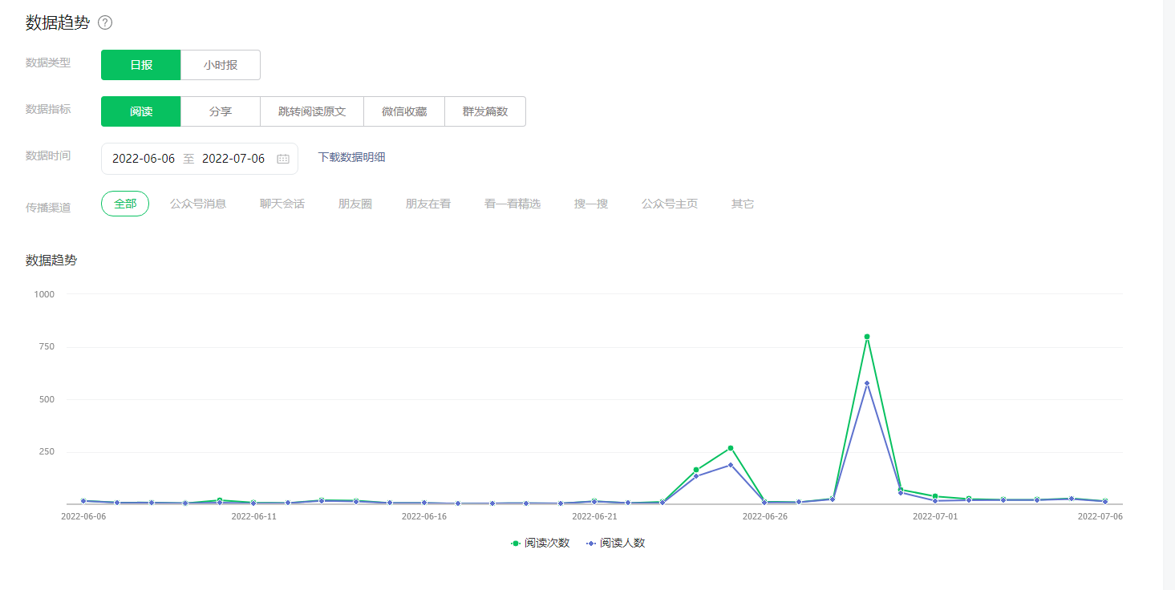Filter by 朋友在看 channel
Viewport: 1175px width, 590px height.
click(x=428, y=204)
